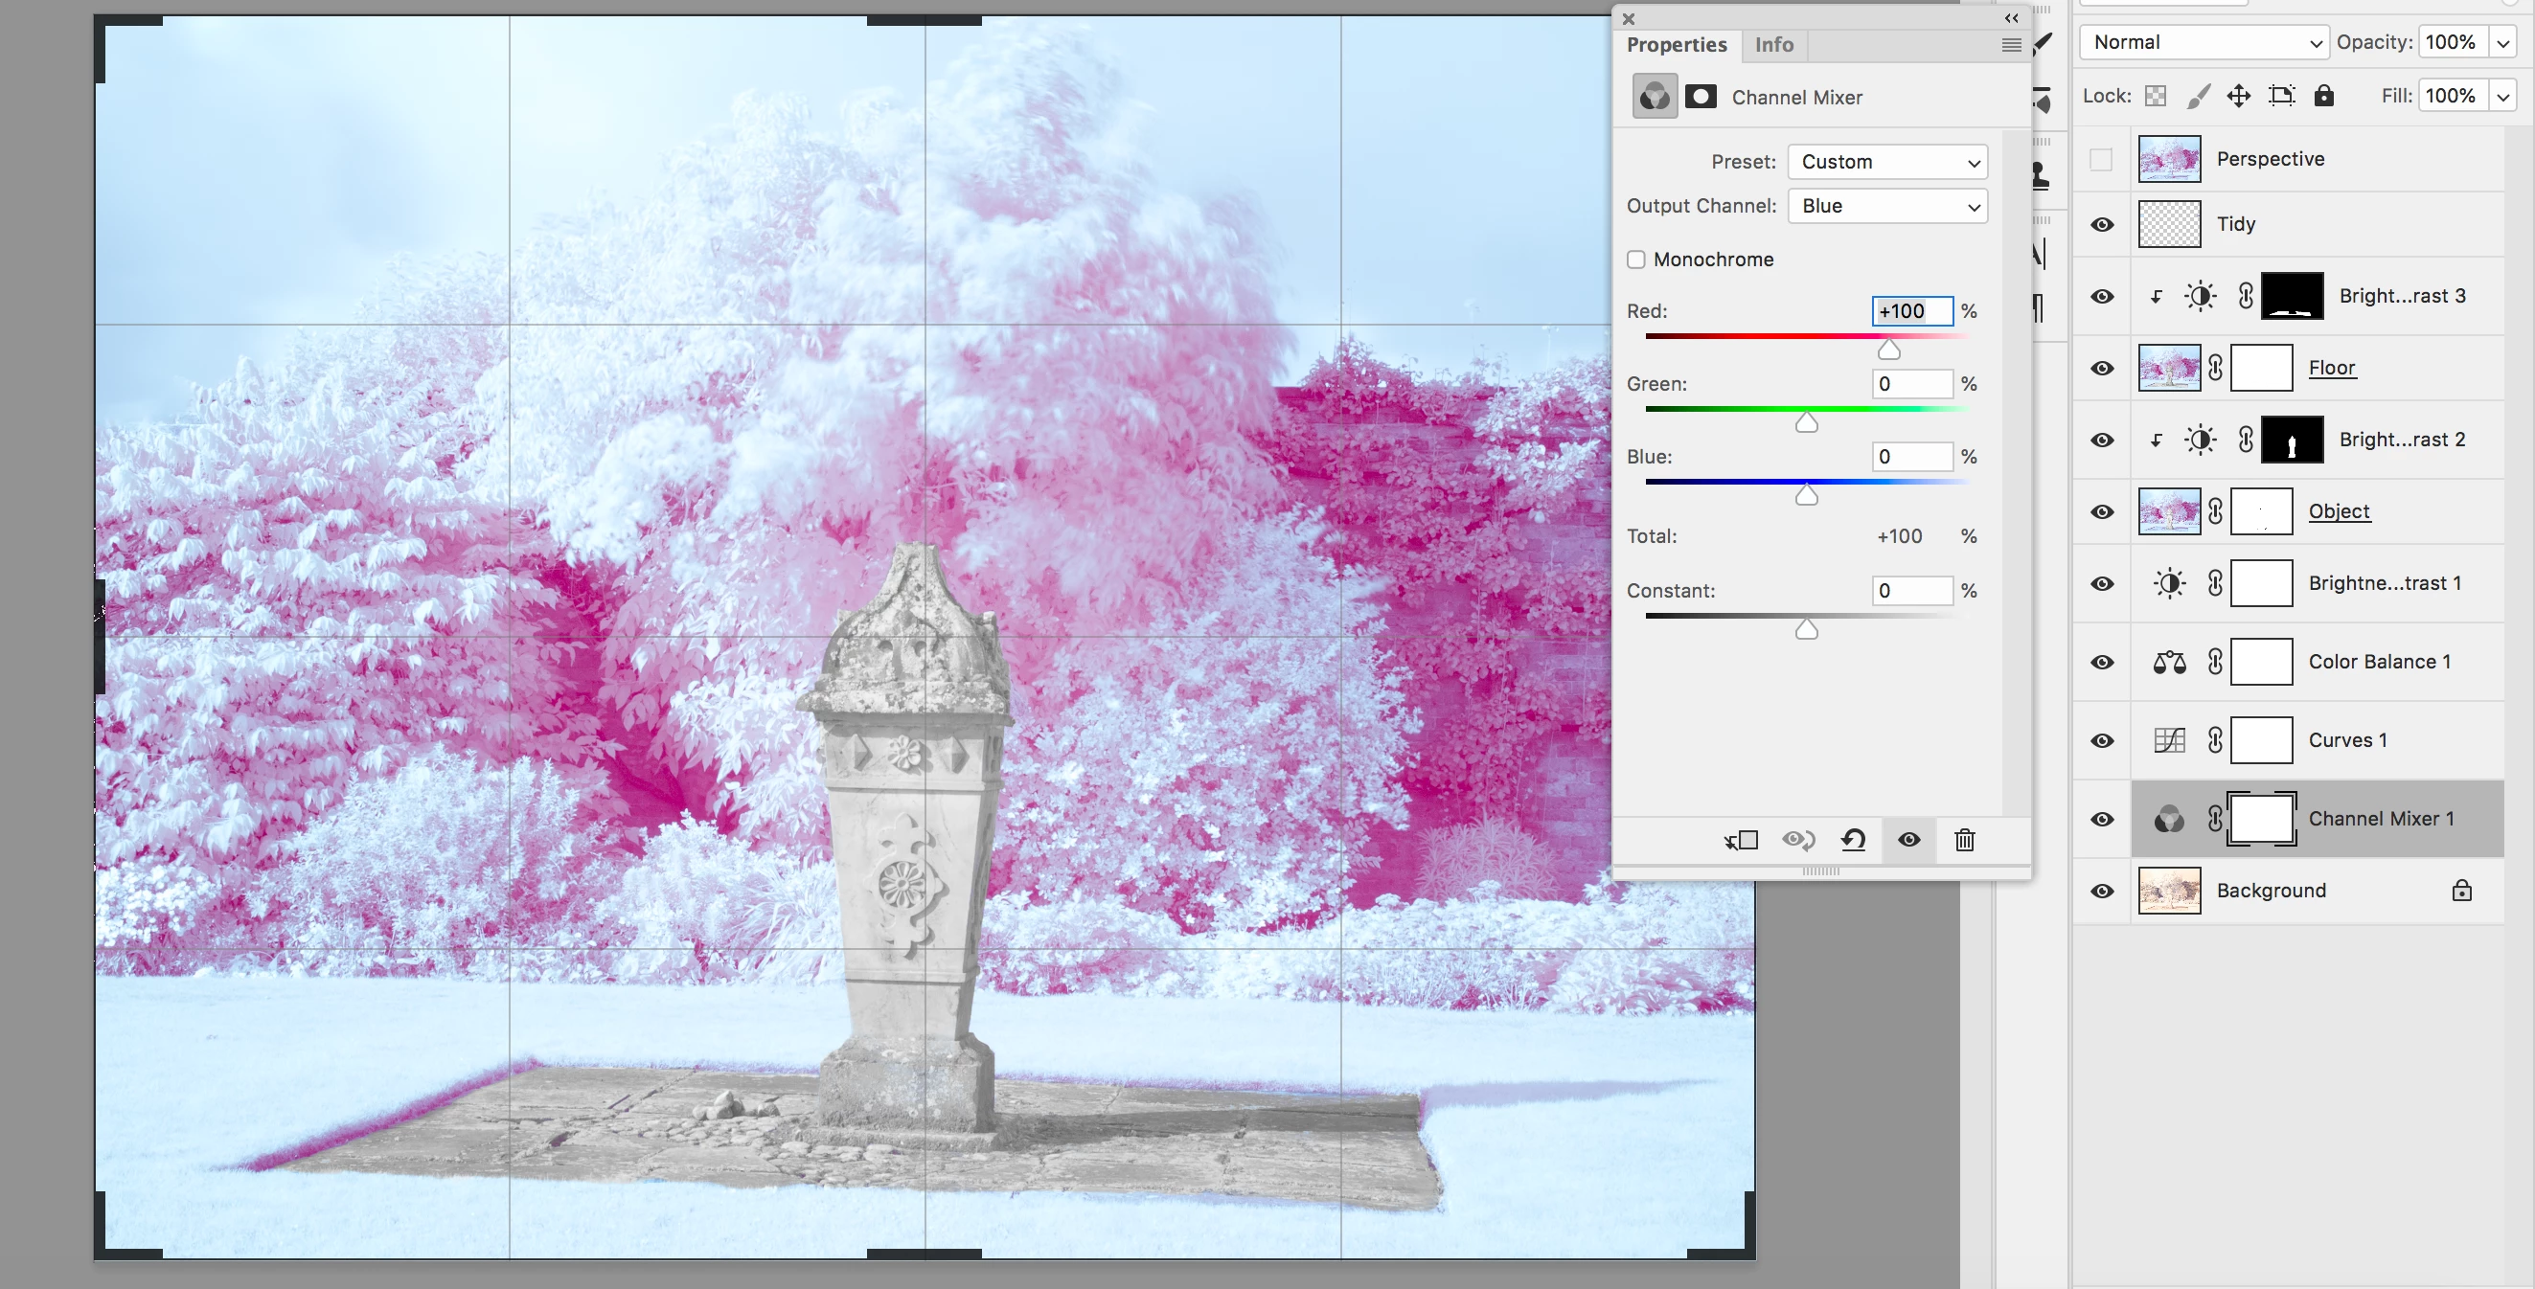Click the lock transparent pixels icon
The height and width of the screenshot is (1289, 2535).
click(2156, 96)
